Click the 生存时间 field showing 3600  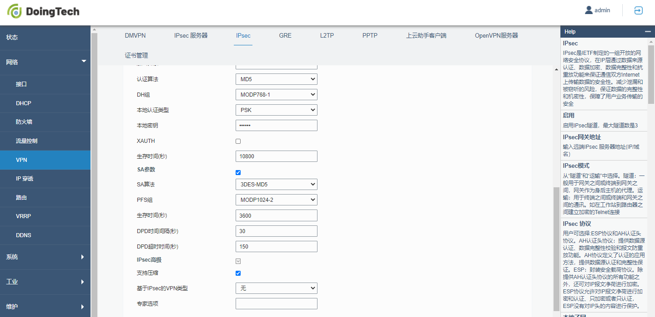tap(277, 215)
